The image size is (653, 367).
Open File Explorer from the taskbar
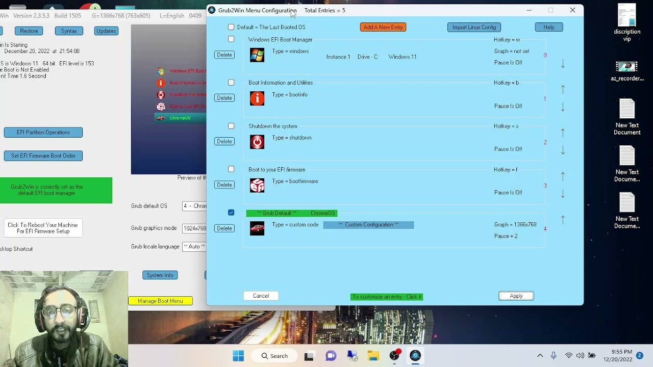pos(373,356)
